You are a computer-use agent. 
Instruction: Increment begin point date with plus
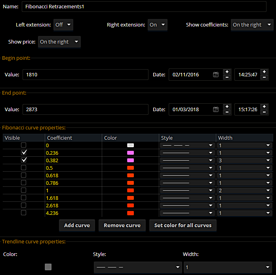tap(227, 72)
